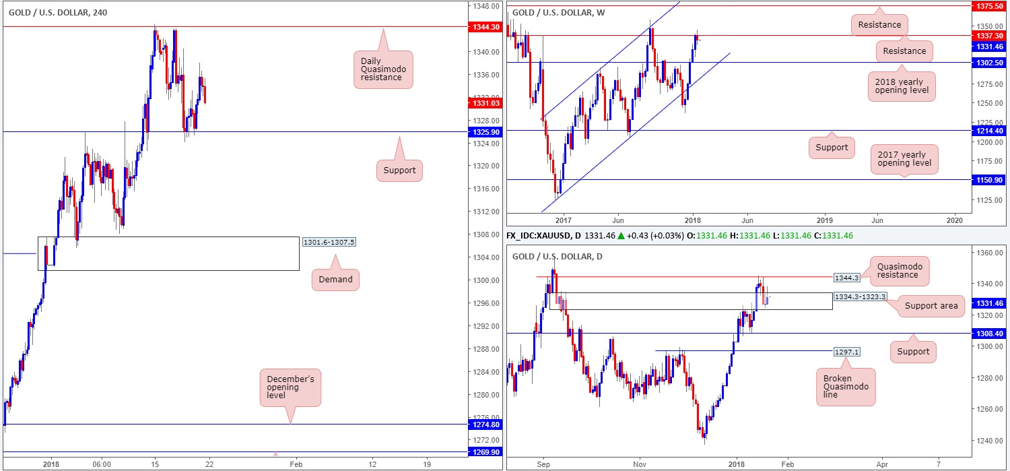The image size is (1010, 471).
Task: Click the 1360.00 tick on the daily price axis
Action: point(989,253)
